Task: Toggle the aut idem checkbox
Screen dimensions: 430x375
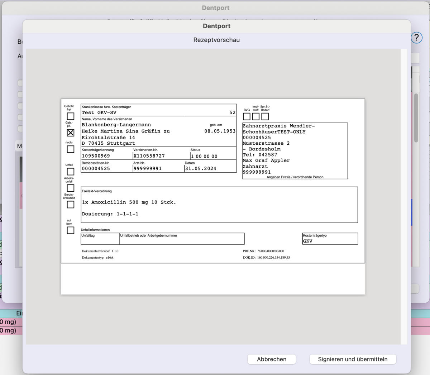Action: (x=71, y=230)
